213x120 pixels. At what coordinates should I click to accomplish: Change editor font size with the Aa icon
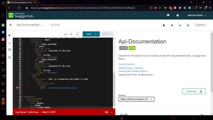coord(66,34)
